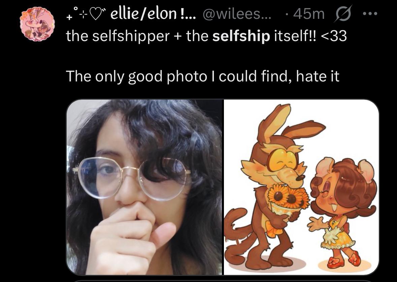Click the Grok slashed-circle icon
The width and height of the screenshot is (397, 282).
pos(343,13)
